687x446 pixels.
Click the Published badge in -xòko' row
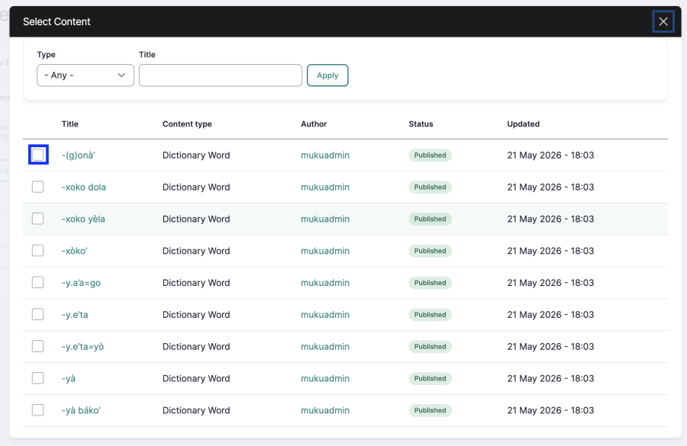[431, 251]
